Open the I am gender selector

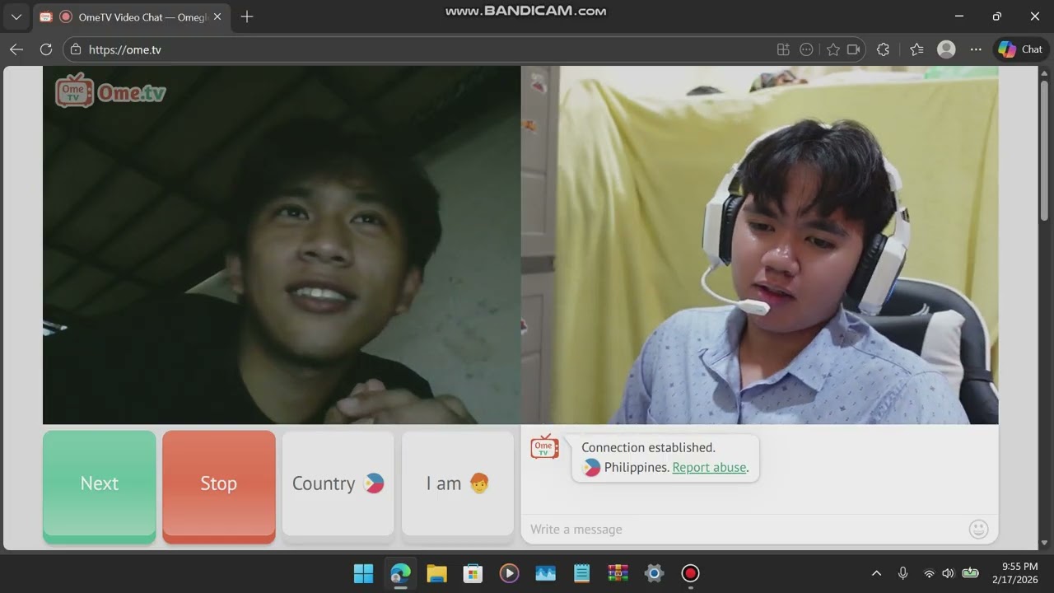(x=458, y=484)
